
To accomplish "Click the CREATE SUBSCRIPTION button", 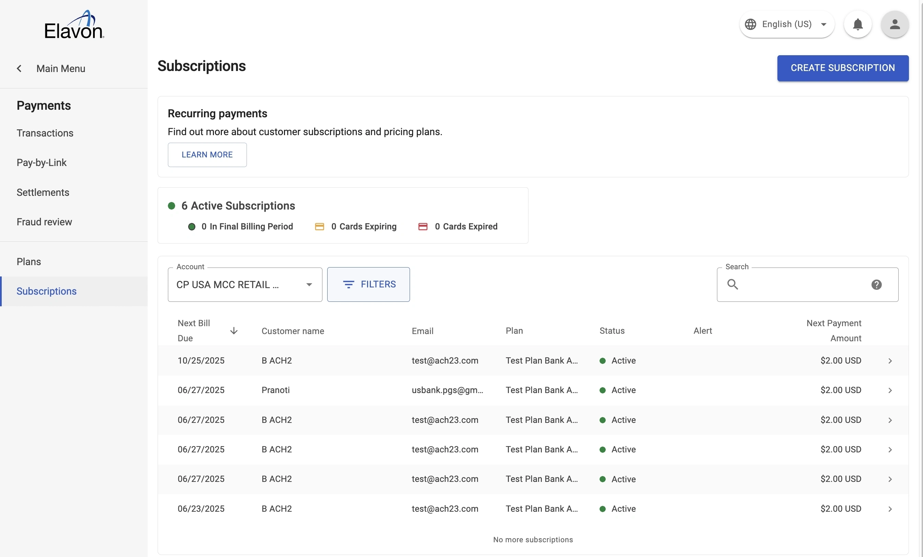I will point(842,68).
